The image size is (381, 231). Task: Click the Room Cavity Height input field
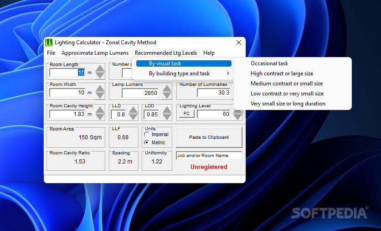pos(67,114)
